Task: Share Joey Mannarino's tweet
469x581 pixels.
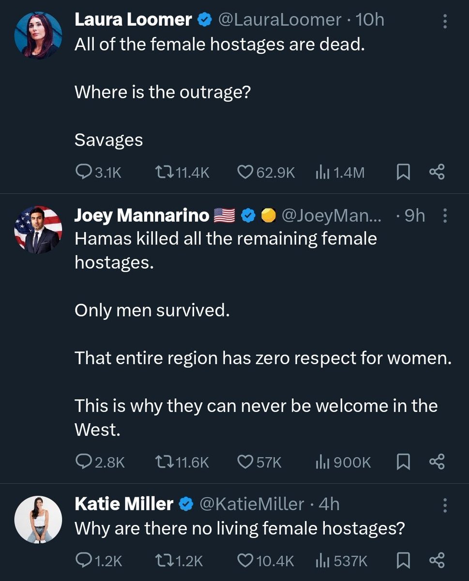Action: click(x=437, y=462)
